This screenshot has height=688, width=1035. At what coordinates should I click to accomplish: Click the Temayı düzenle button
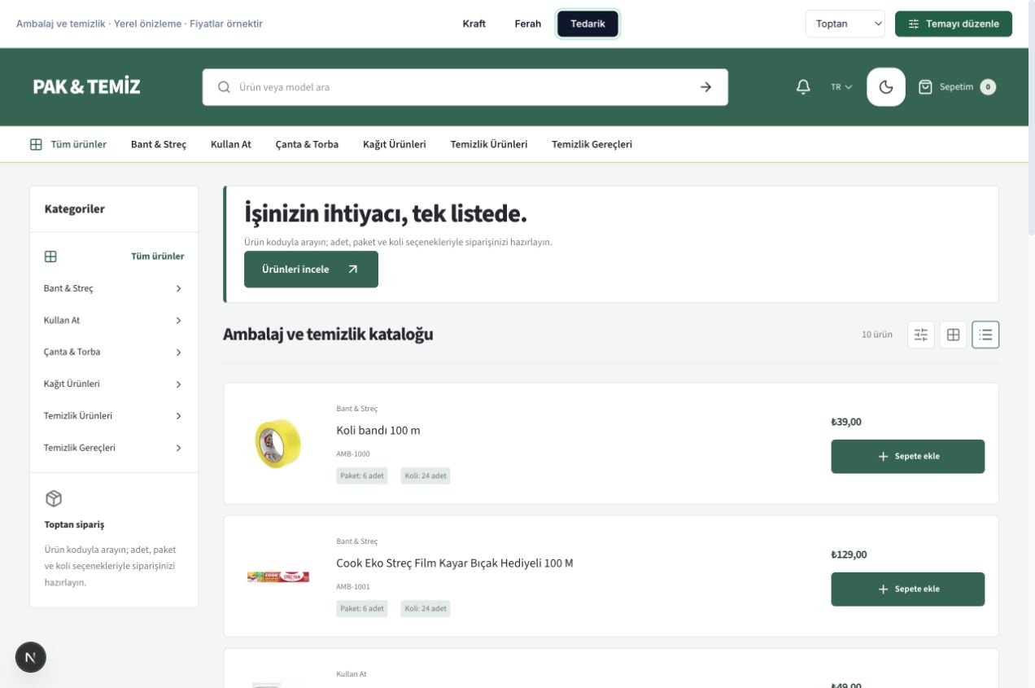pyautogui.click(x=954, y=24)
